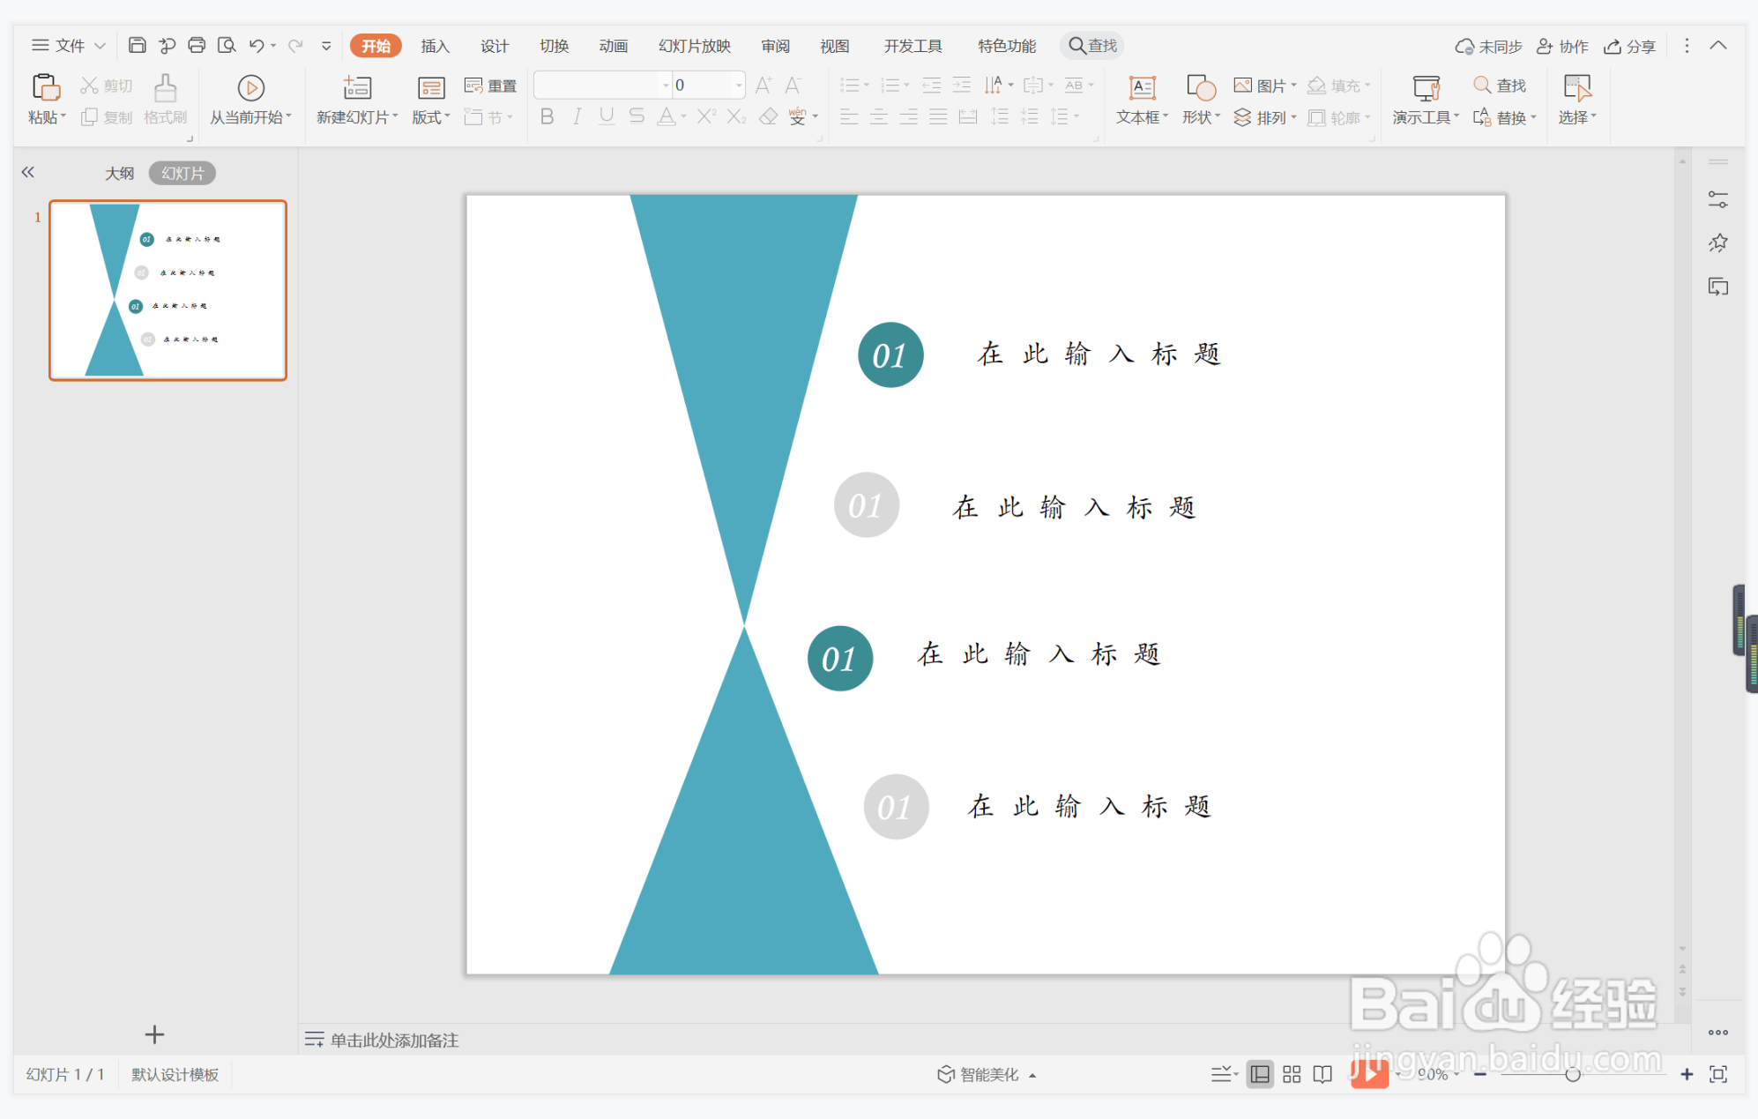Switch to slide sorter view icon

pos(1292,1074)
